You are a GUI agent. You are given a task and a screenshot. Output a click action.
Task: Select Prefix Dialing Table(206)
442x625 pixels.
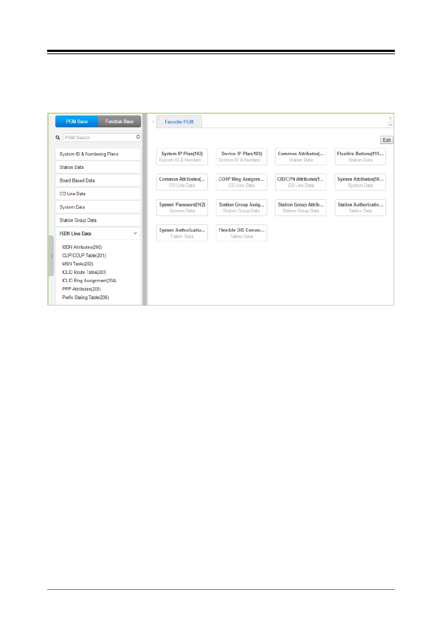[86, 297]
